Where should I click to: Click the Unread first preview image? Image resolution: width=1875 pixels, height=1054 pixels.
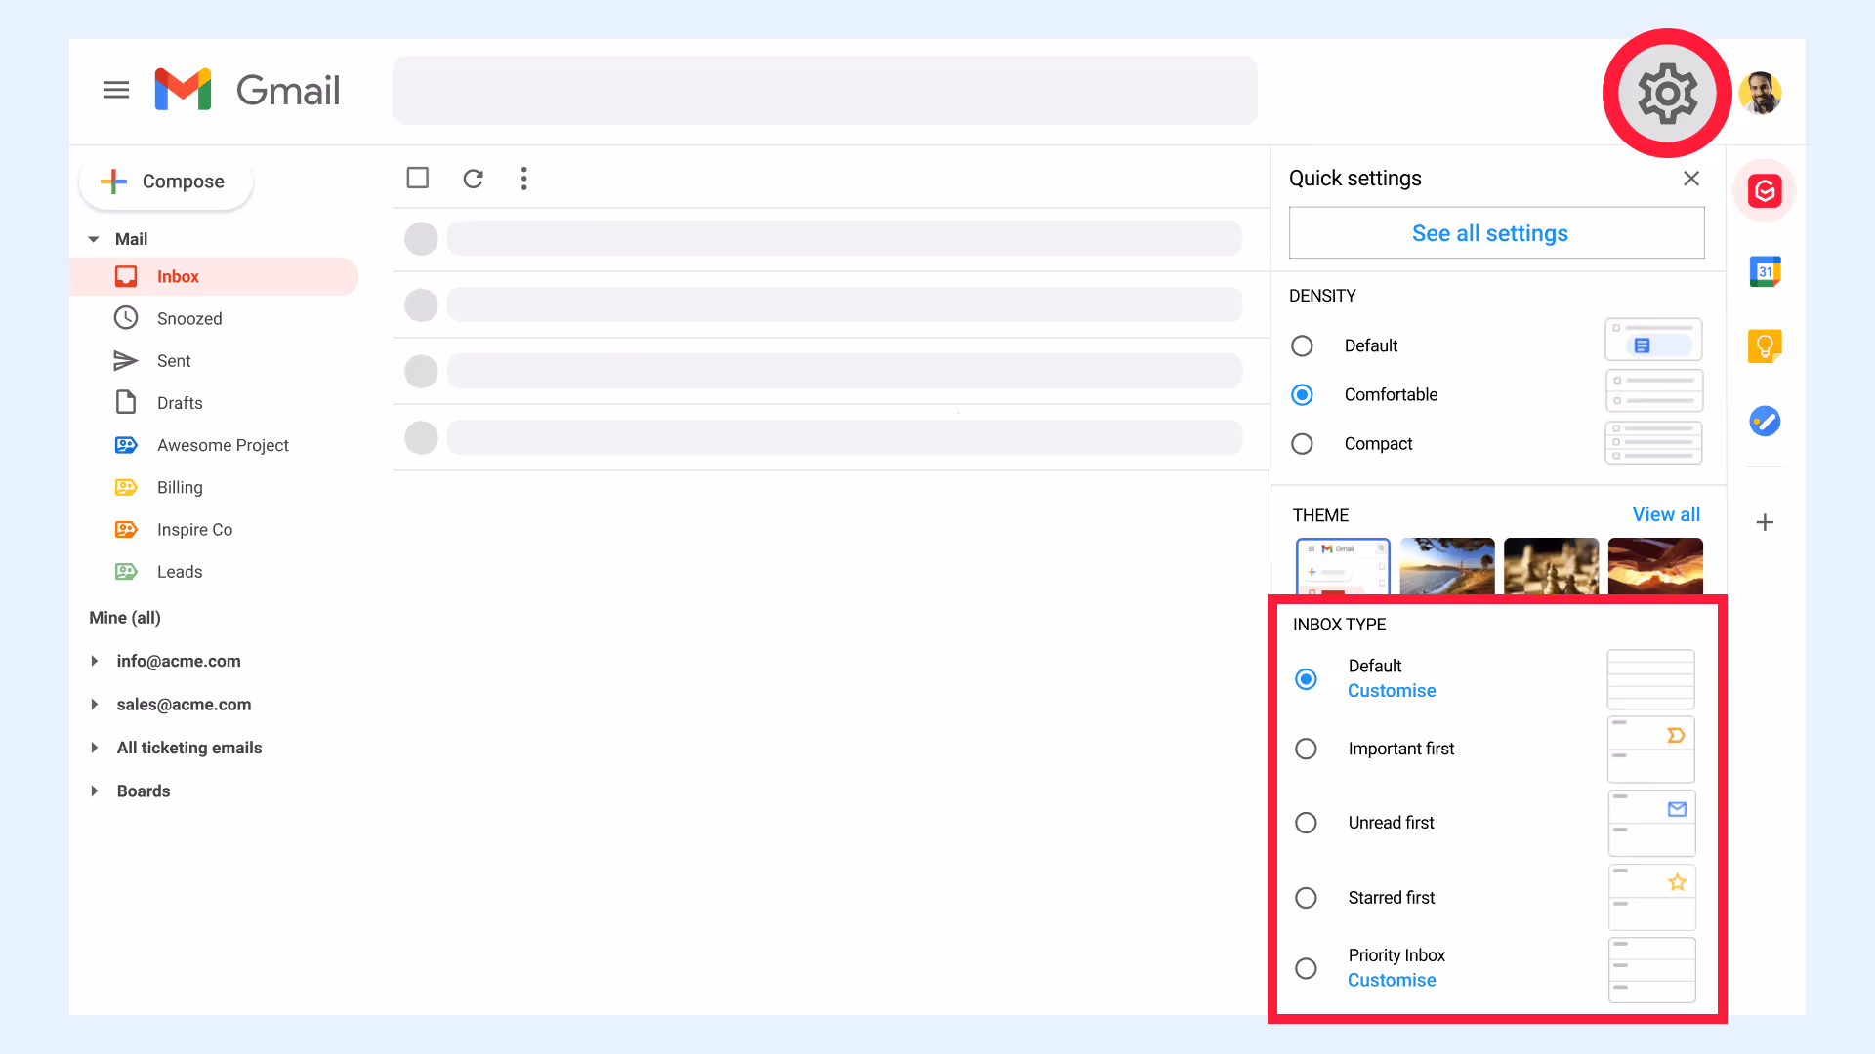[1651, 823]
